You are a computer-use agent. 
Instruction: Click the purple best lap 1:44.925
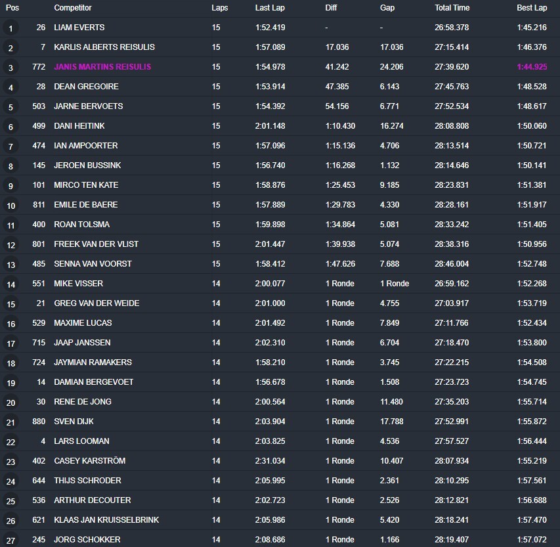pyautogui.click(x=532, y=67)
